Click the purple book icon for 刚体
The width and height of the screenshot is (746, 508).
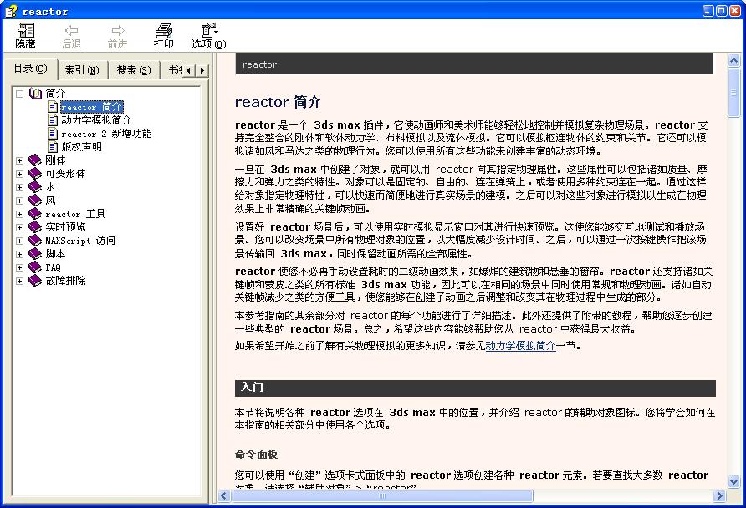coord(35,160)
